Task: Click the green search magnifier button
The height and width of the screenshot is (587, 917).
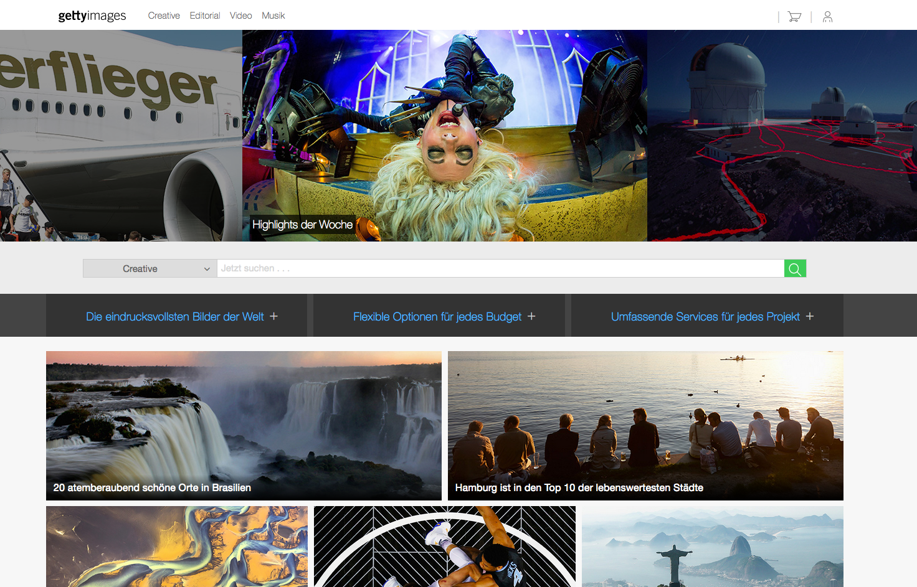Action: (795, 268)
